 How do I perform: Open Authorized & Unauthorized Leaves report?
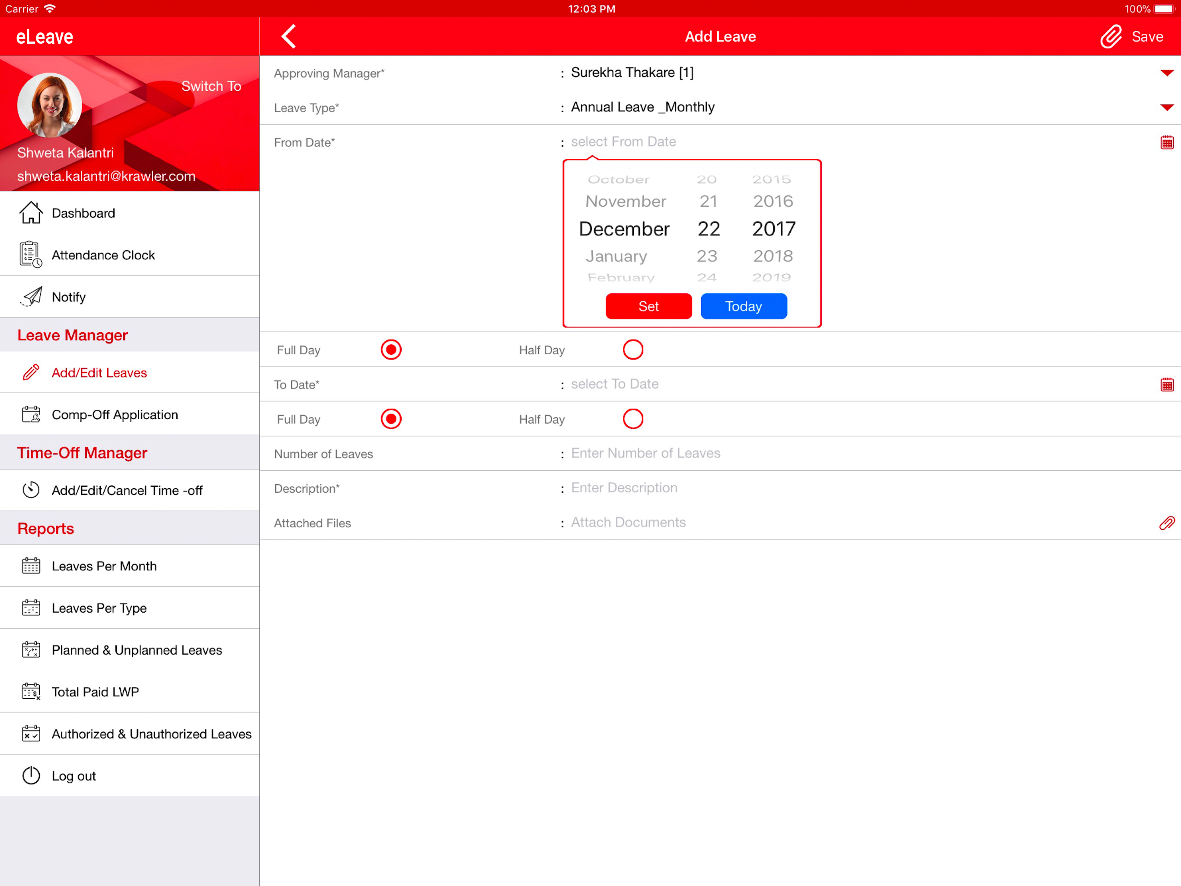tap(130, 734)
